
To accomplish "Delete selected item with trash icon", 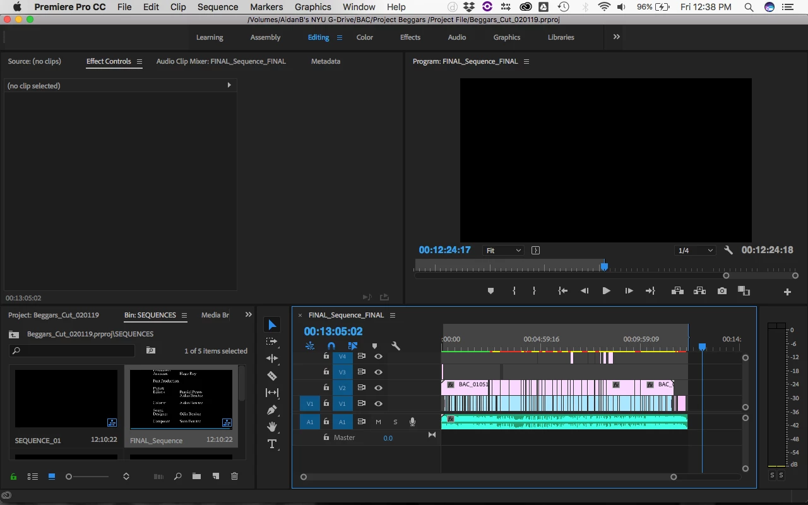I will [234, 476].
